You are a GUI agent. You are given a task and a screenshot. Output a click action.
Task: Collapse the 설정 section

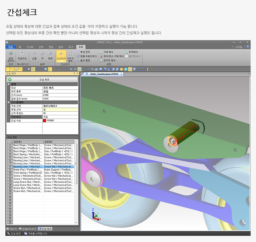[x=9, y=84]
